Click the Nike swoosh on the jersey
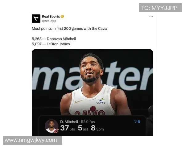Image resolution: width=185 pixels, height=148 pixels. 79,101
